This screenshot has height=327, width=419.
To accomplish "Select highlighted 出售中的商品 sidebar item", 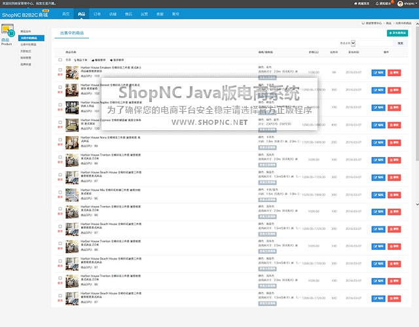I will pyautogui.click(x=31, y=38).
